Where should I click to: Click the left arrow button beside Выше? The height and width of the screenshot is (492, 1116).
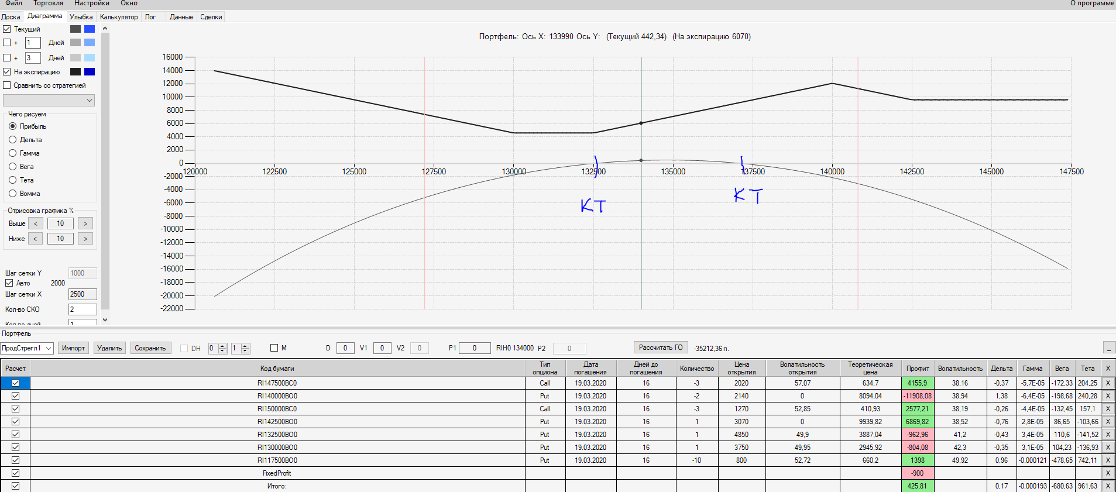pos(36,223)
